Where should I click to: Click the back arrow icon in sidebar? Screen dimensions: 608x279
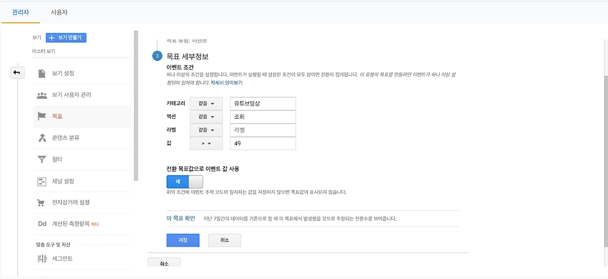coord(17,72)
